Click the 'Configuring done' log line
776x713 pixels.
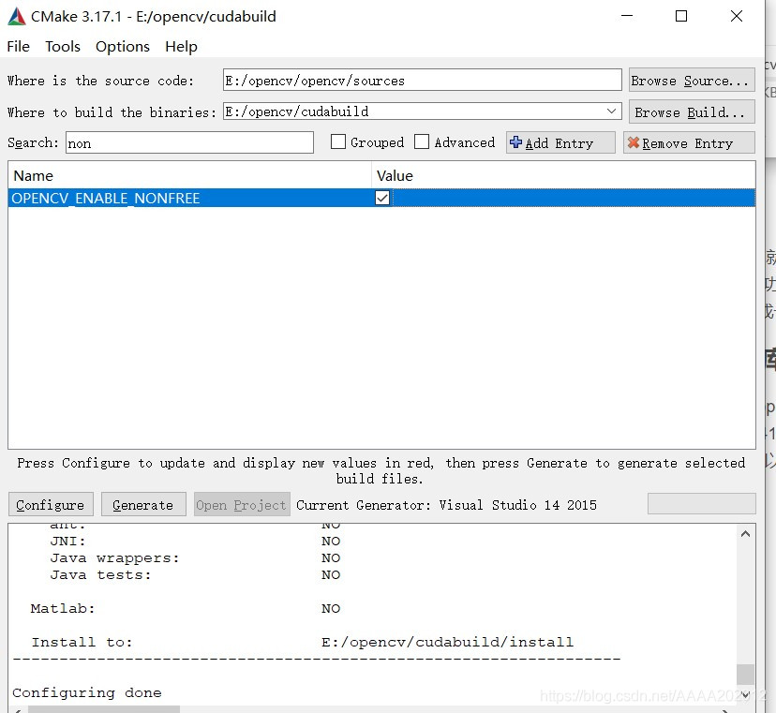pos(87,692)
